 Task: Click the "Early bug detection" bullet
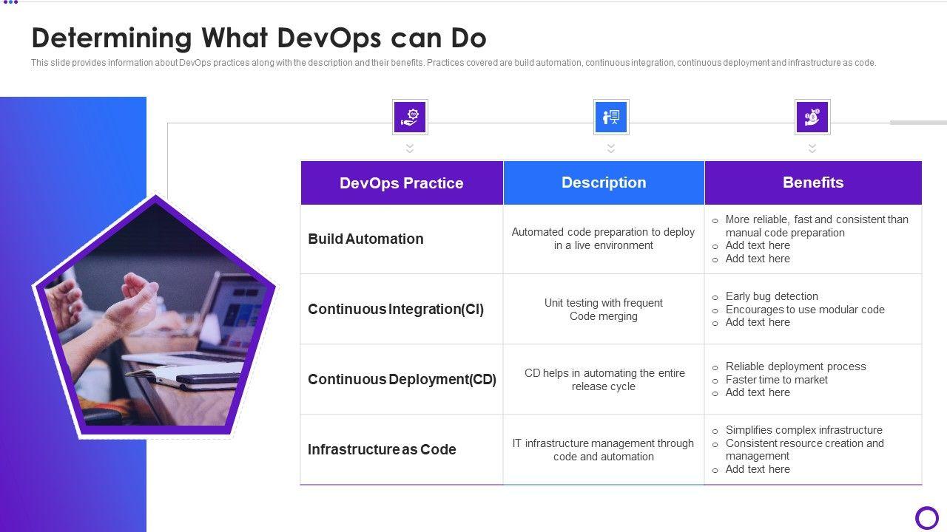(x=772, y=296)
